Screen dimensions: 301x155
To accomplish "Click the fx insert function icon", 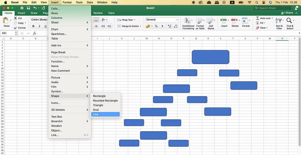I will pyautogui.click(x=35, y=33).
